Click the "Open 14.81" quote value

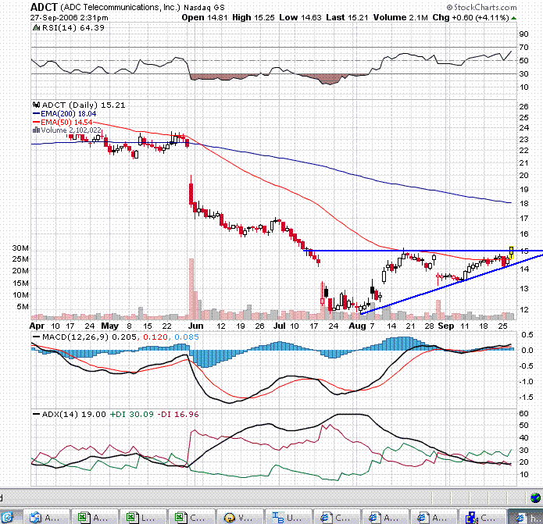tap(205, 17)
